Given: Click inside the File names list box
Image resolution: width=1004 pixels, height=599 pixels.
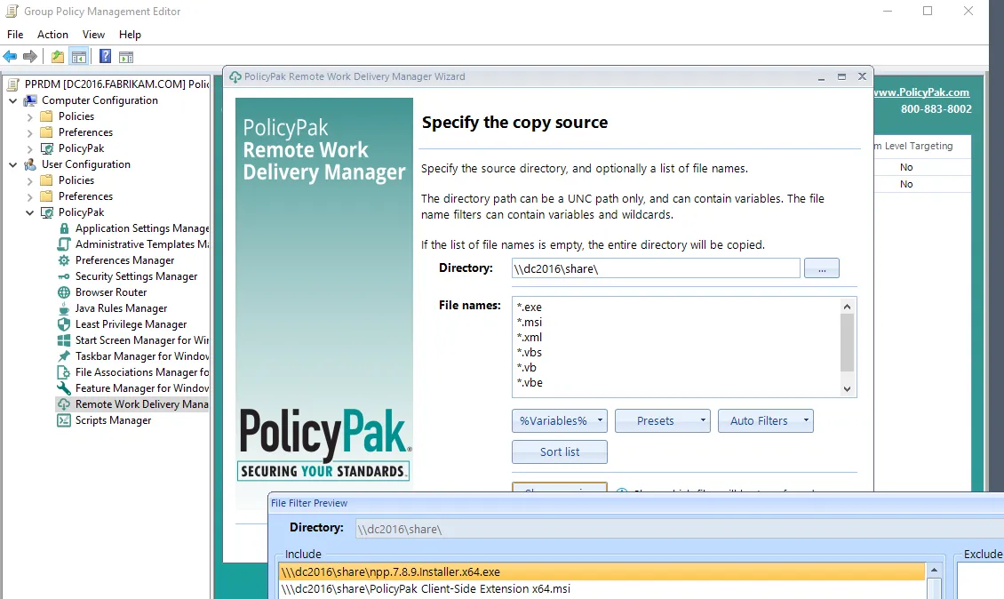Looking at the screenshot, I should click(x=676, y=347).
